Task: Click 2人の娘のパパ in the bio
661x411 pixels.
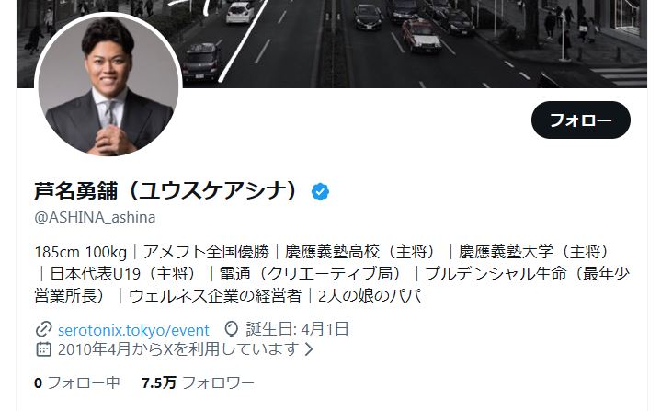Action: 370,296
